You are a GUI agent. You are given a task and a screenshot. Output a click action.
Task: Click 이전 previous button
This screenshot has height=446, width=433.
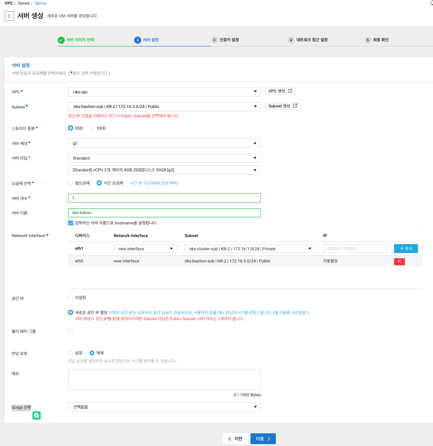(235, 439)
